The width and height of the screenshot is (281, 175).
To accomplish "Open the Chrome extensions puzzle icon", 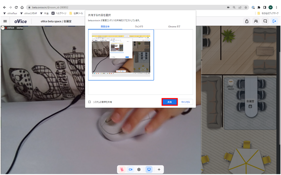I will tap(259, 8).
